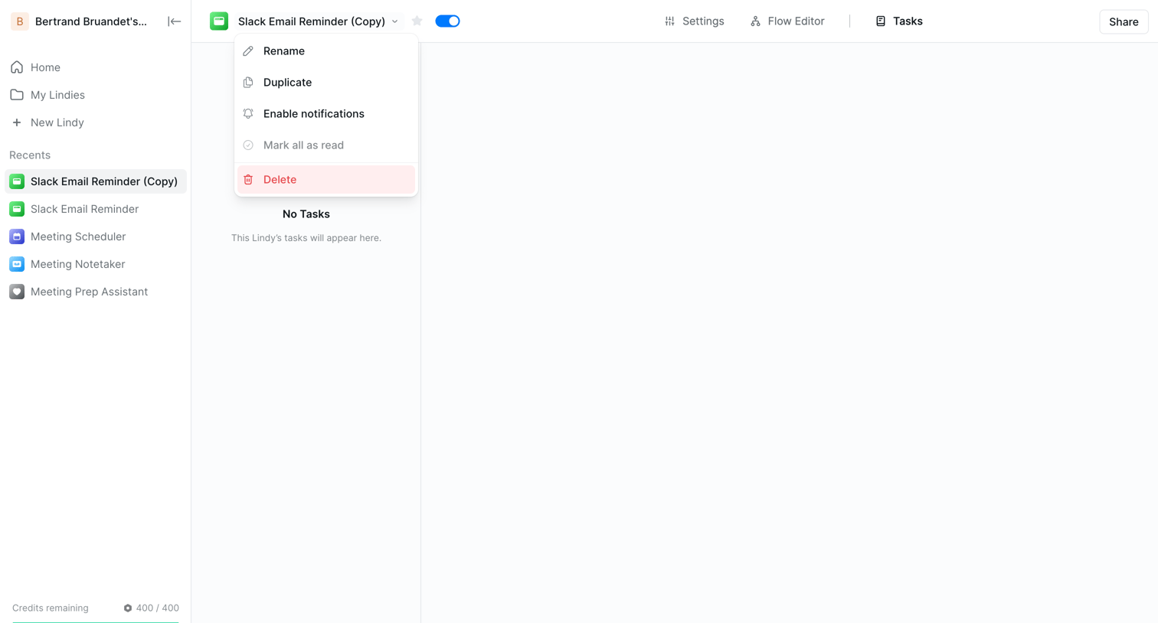Click the No Tasks heading
1158x623 pixels.
306,214
